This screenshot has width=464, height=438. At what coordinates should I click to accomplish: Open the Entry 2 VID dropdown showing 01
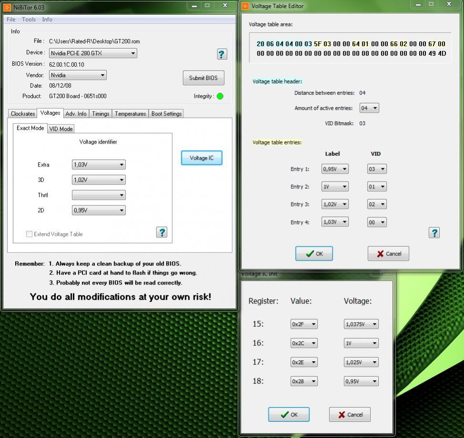(x=377, y=187)
